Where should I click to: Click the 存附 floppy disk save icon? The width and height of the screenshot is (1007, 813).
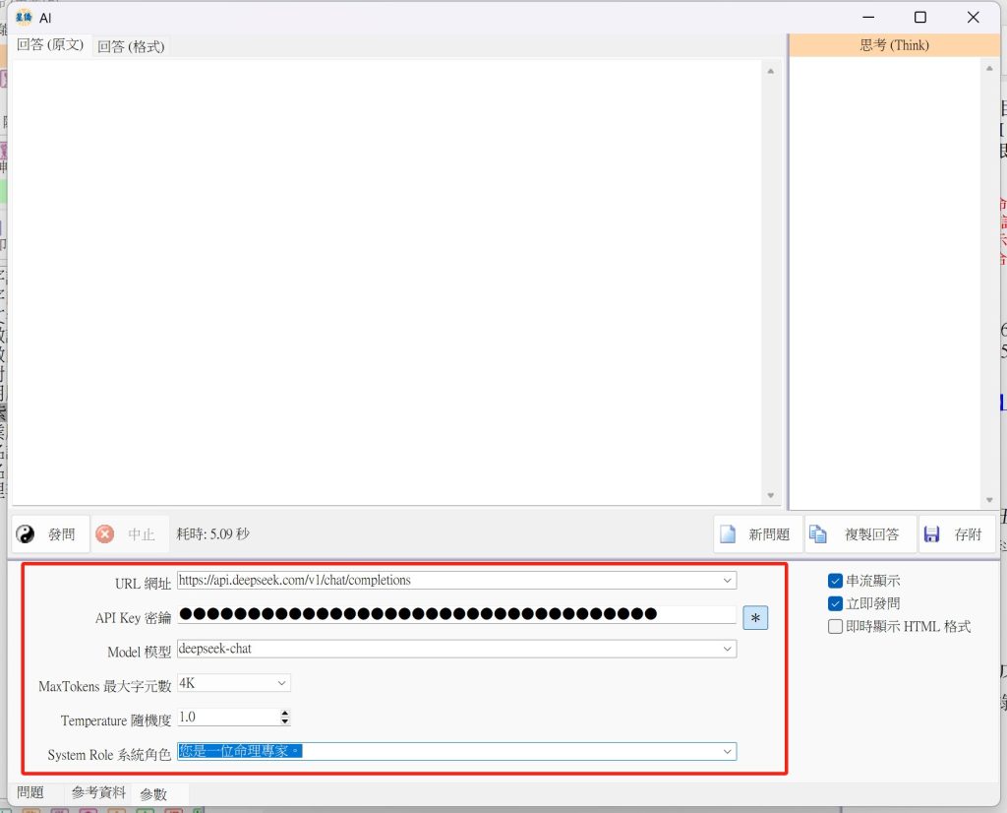[x=932, y=534]
